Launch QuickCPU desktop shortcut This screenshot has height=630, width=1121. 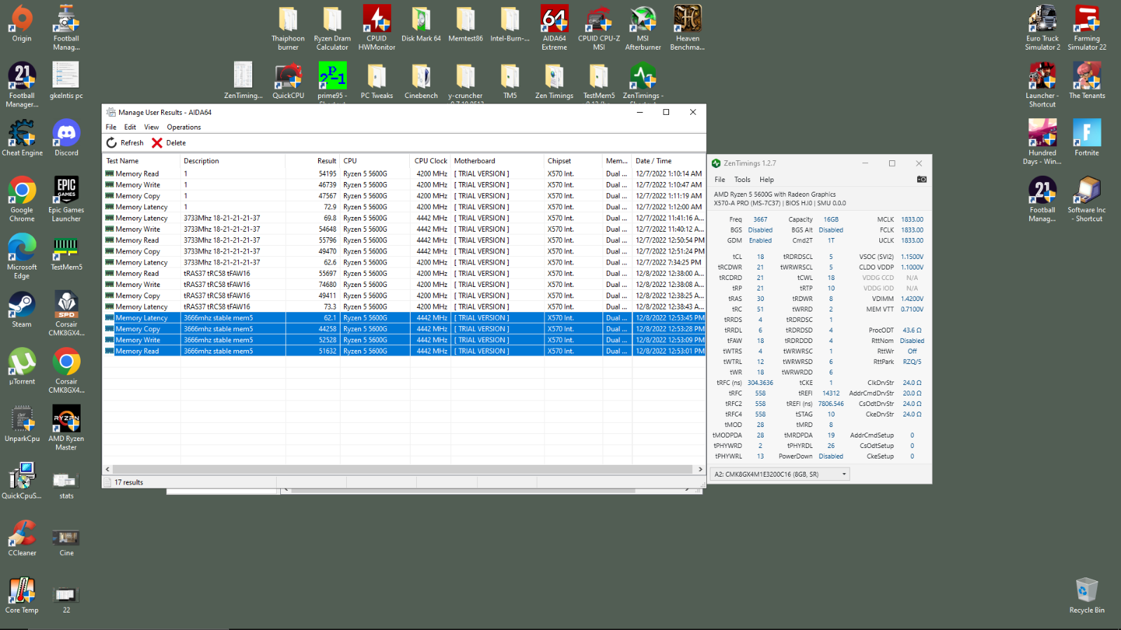click(289, 81)
